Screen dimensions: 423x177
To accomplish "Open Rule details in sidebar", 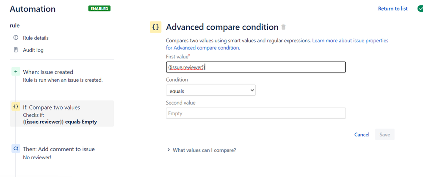I will tap(36, 38).
